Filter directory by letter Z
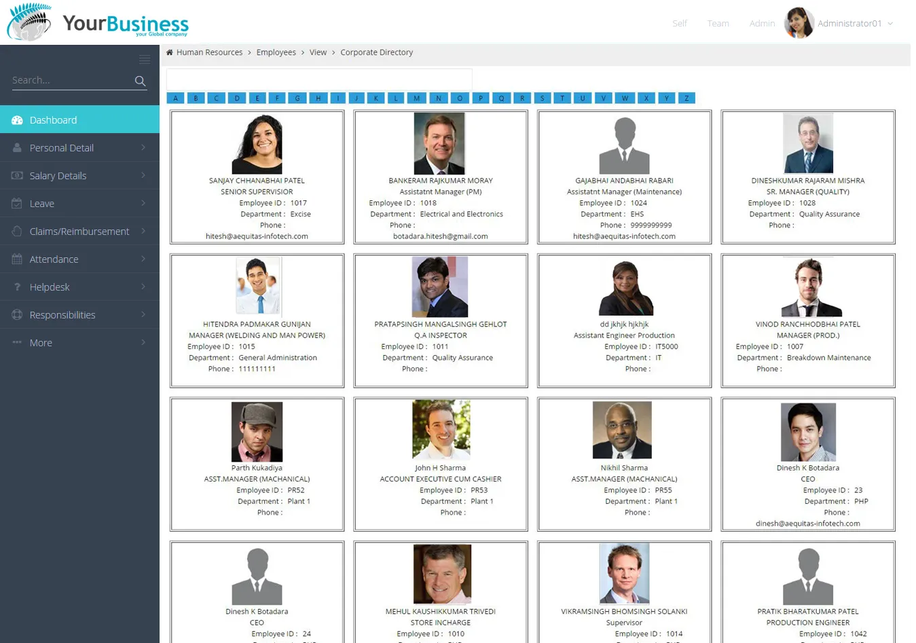The height and width of the screenshot is (643, 916). point(686,98)
